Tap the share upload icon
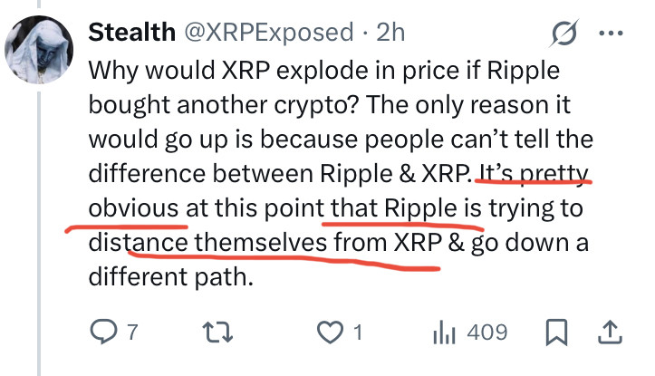 [x=611, y=333]
